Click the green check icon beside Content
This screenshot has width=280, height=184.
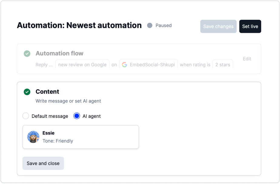click(x=27, y=92)
